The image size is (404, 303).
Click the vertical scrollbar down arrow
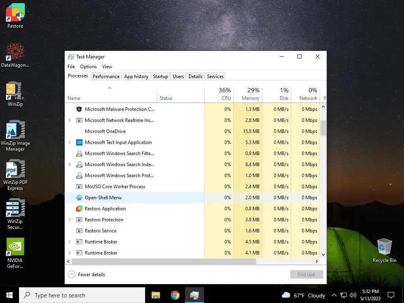tap(324, 255)
